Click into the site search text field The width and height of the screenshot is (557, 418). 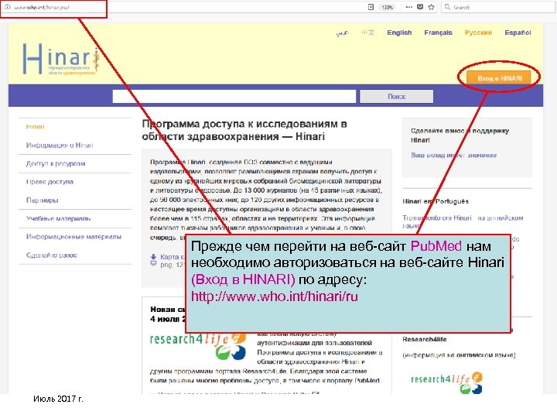(x=234, y=96)
